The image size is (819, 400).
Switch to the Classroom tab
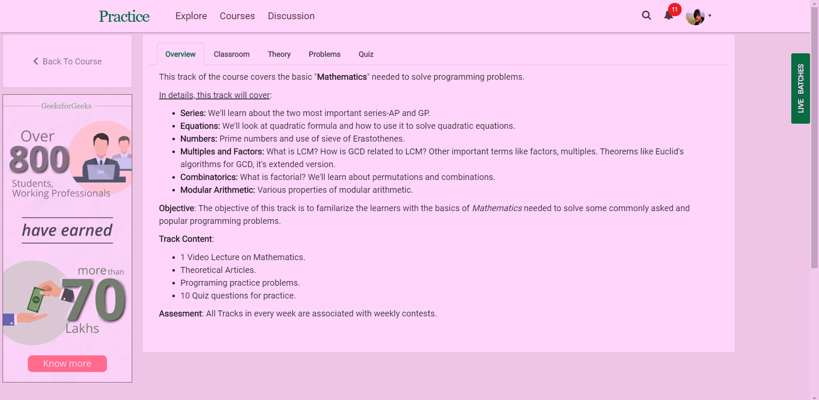coord(232,54)
